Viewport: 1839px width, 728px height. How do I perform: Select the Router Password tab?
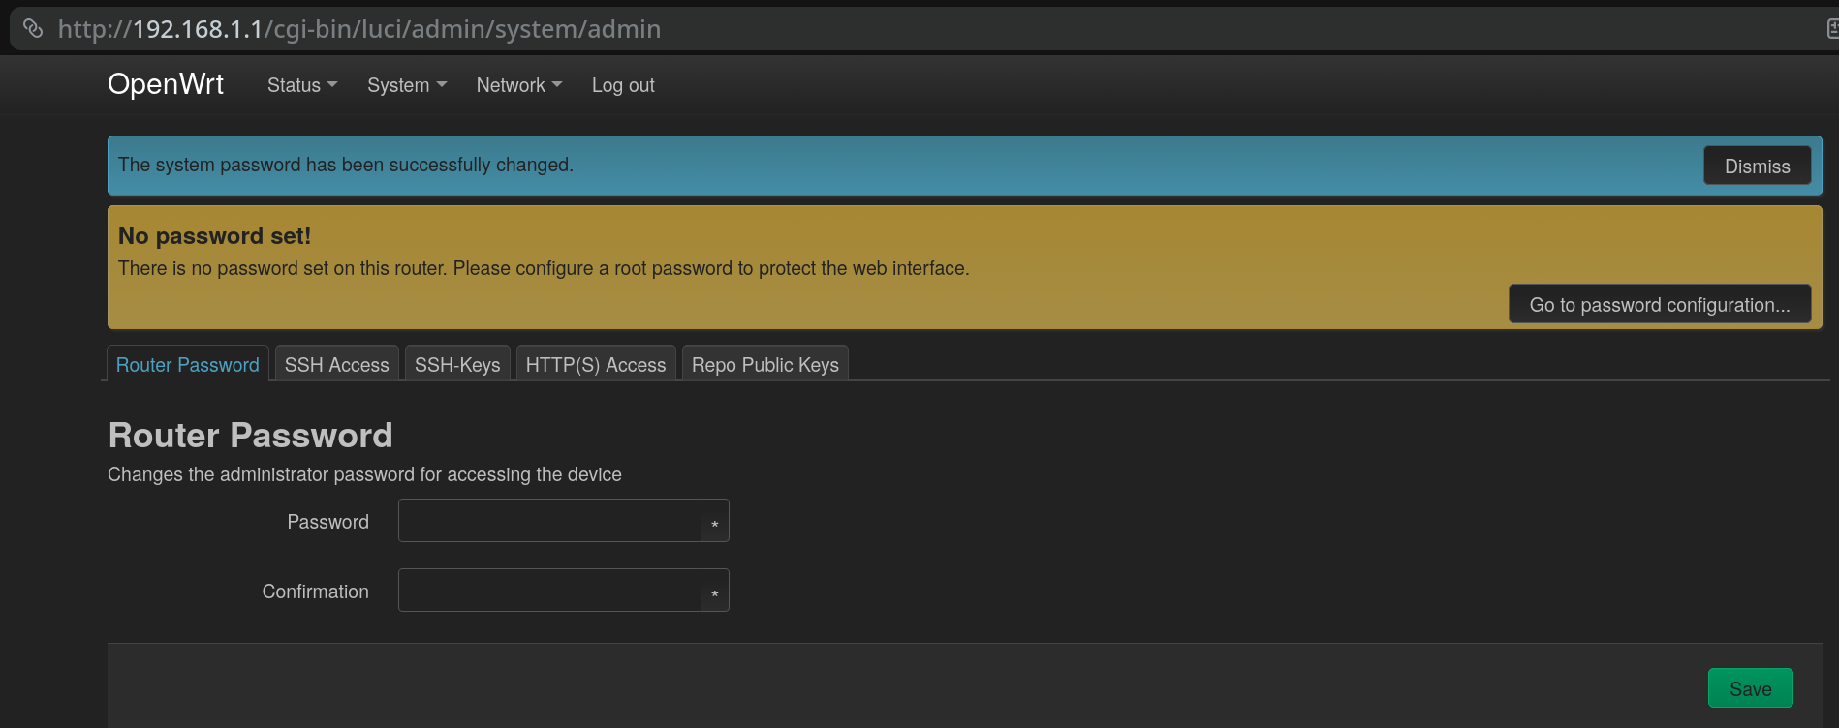[188, 364]
